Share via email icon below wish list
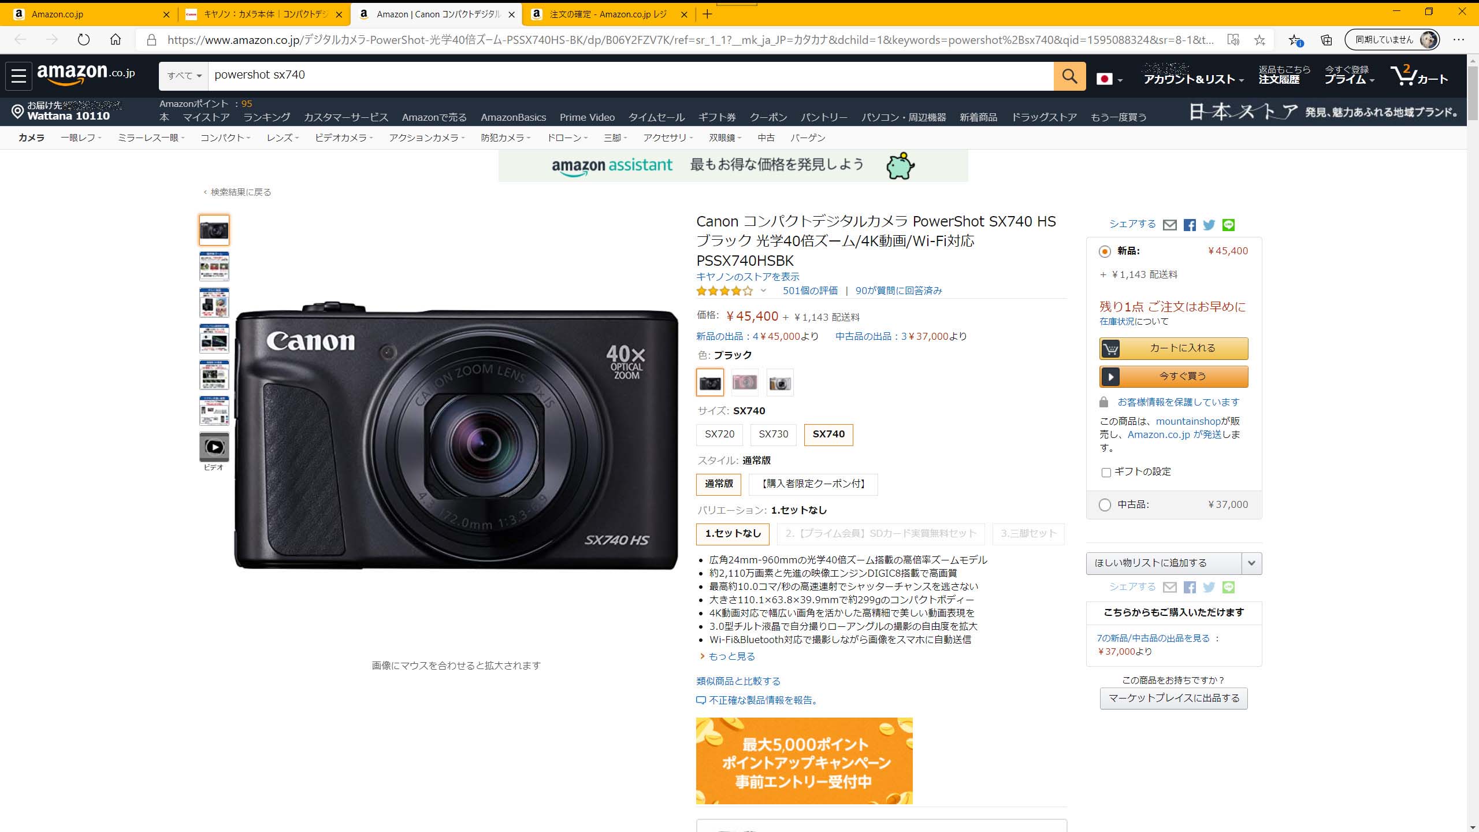The height and width of the screenshot is (832, 1479). pyautogui.click(x=1169, y=587)
